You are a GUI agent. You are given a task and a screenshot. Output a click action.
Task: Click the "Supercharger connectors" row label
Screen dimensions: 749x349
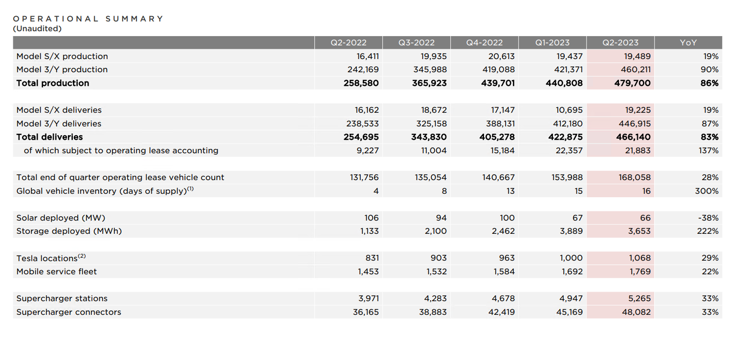click(68, 312)
